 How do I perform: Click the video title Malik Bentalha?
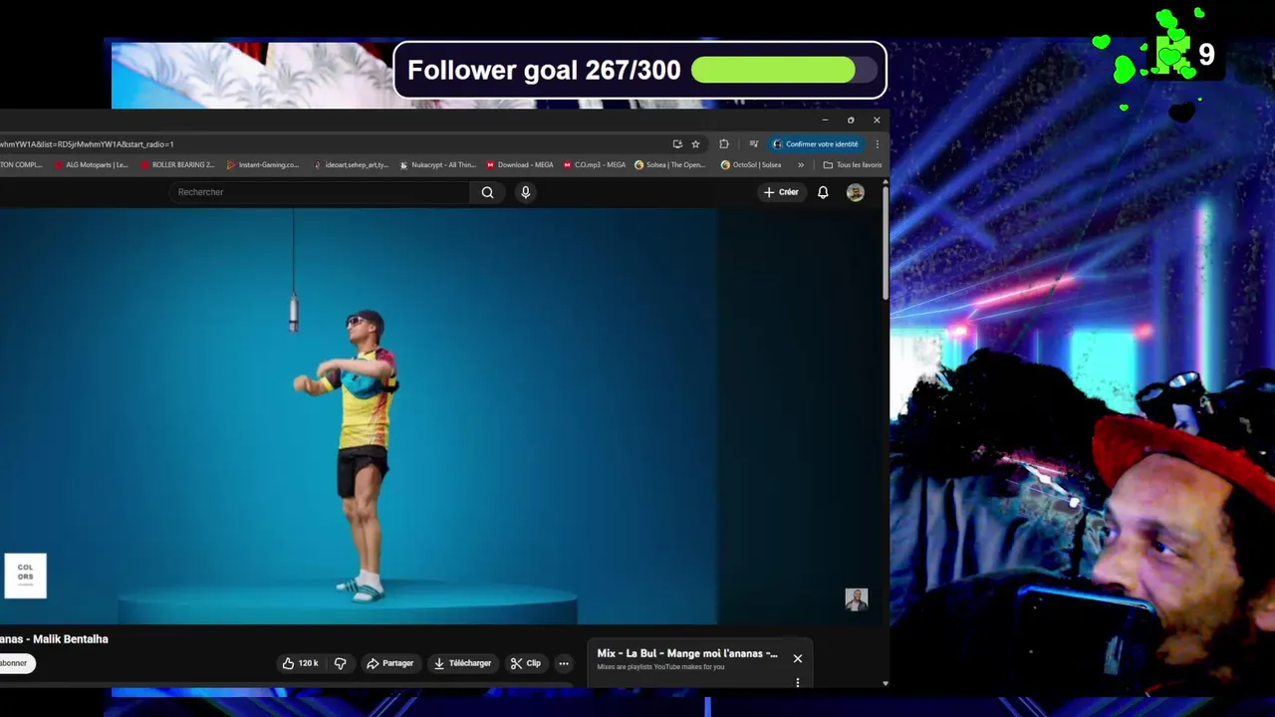pos(54,639)
